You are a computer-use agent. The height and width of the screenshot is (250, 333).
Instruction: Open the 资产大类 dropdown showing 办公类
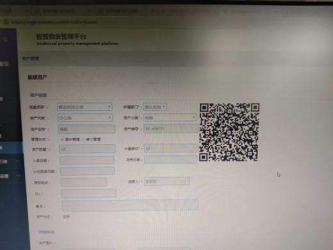tap(85, 118)
